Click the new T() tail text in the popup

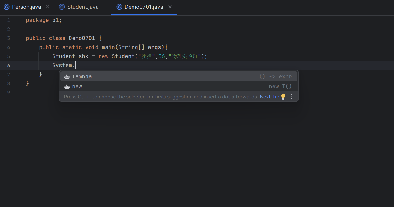280,86
